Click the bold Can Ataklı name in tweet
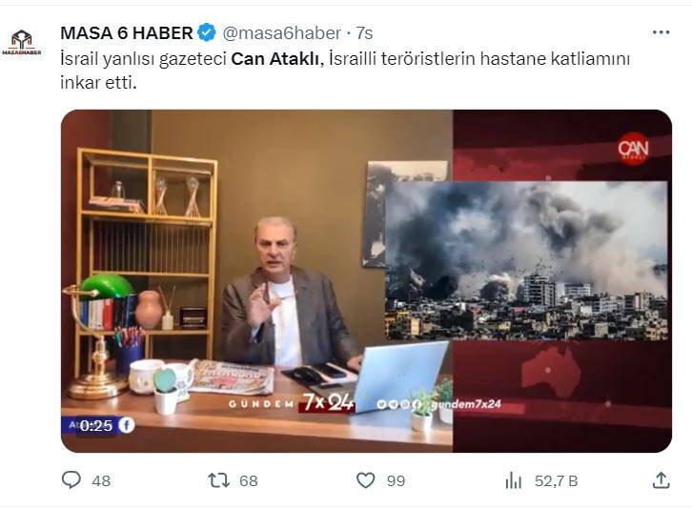 coord(275,59)
